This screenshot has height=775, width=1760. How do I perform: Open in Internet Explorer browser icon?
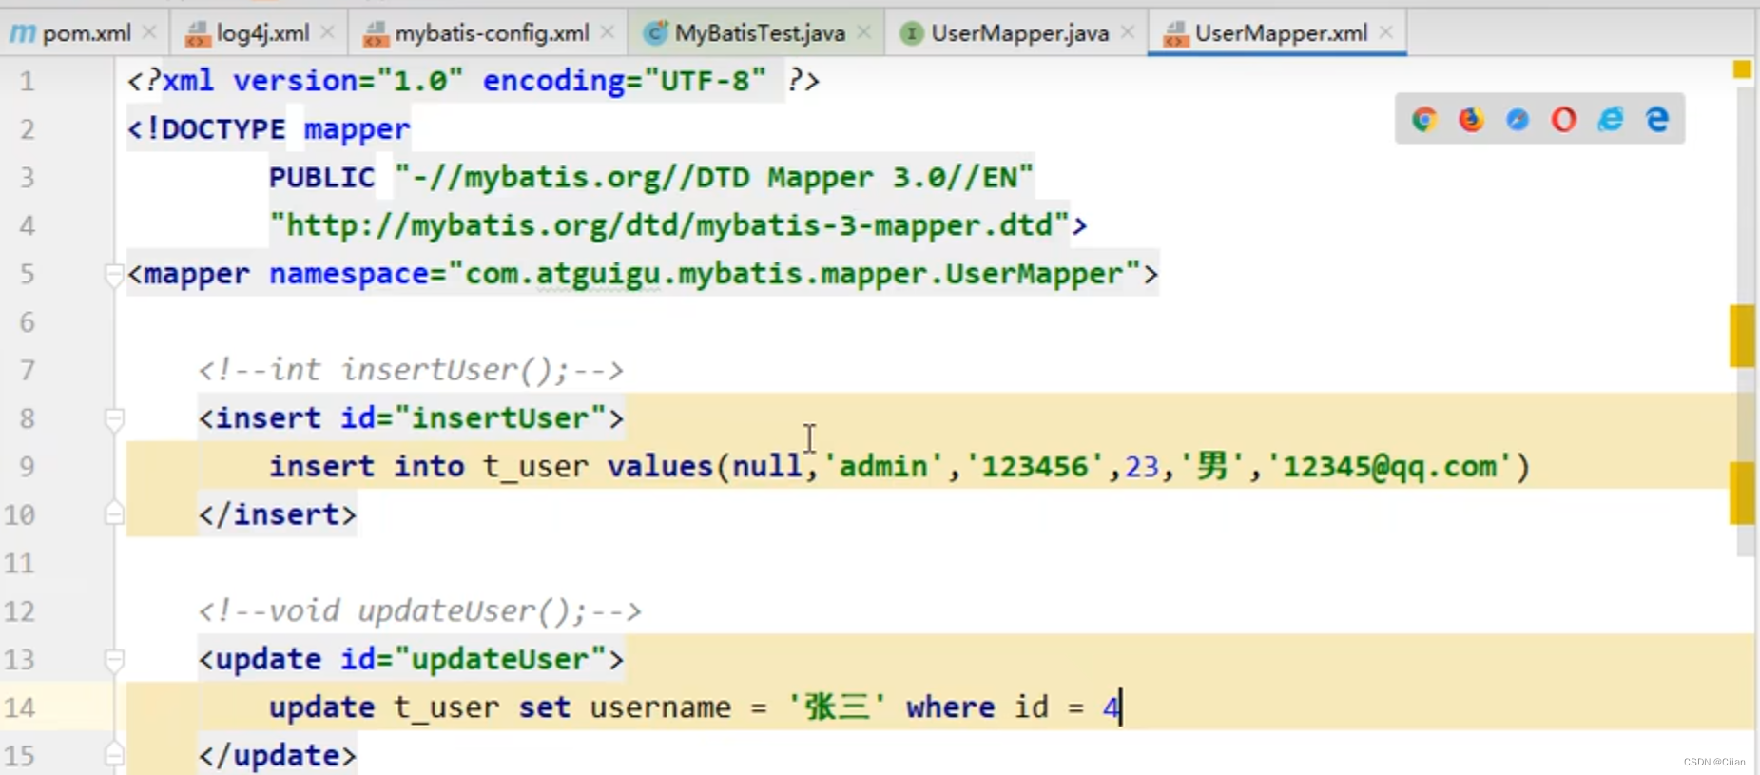coord(1611,119)
